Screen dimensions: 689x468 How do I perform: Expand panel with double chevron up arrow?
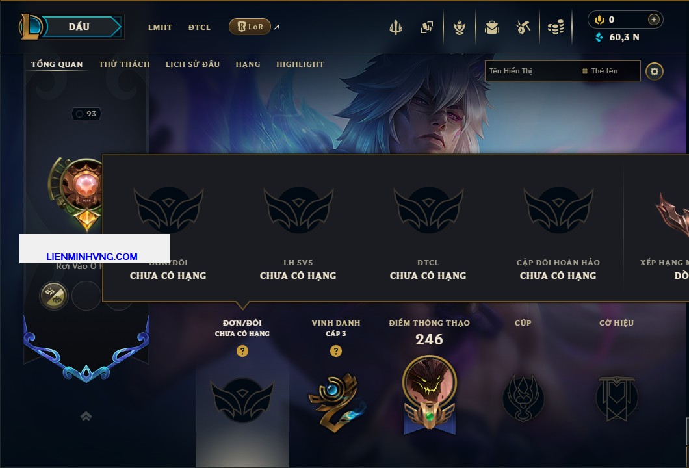click(86, 416)
